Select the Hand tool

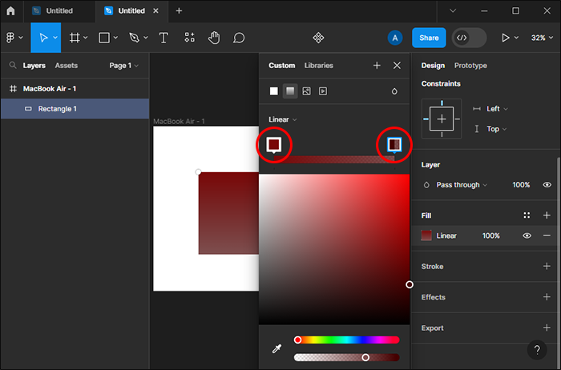coord(214,38)
